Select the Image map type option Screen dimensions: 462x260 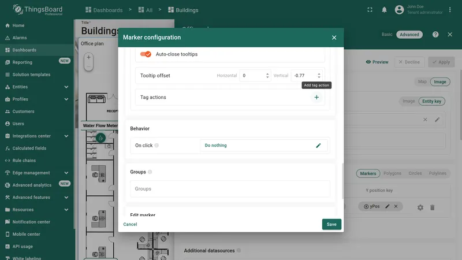(x=440, y=81)
